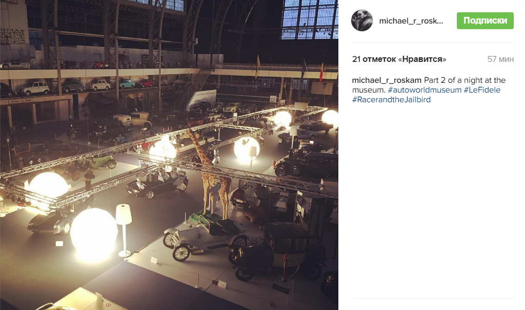Viewport: 525px width, 310px height.
Task: Click the white car on the upper gallery
Action: point(33,88)
